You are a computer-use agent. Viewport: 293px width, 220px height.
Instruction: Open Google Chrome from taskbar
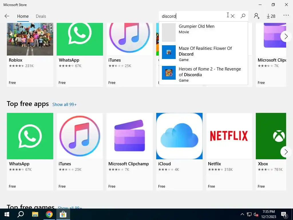point(49,214)
